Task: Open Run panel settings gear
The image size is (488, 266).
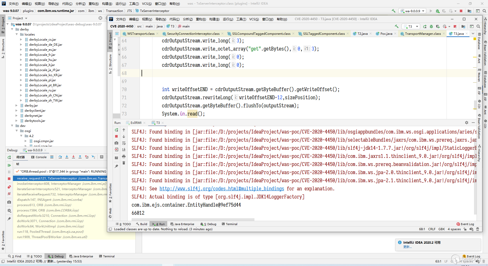Action: (x=467, y=123)
